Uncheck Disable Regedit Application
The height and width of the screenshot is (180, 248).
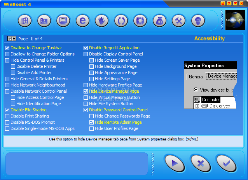pyautogui.click(x=86, y=48)
